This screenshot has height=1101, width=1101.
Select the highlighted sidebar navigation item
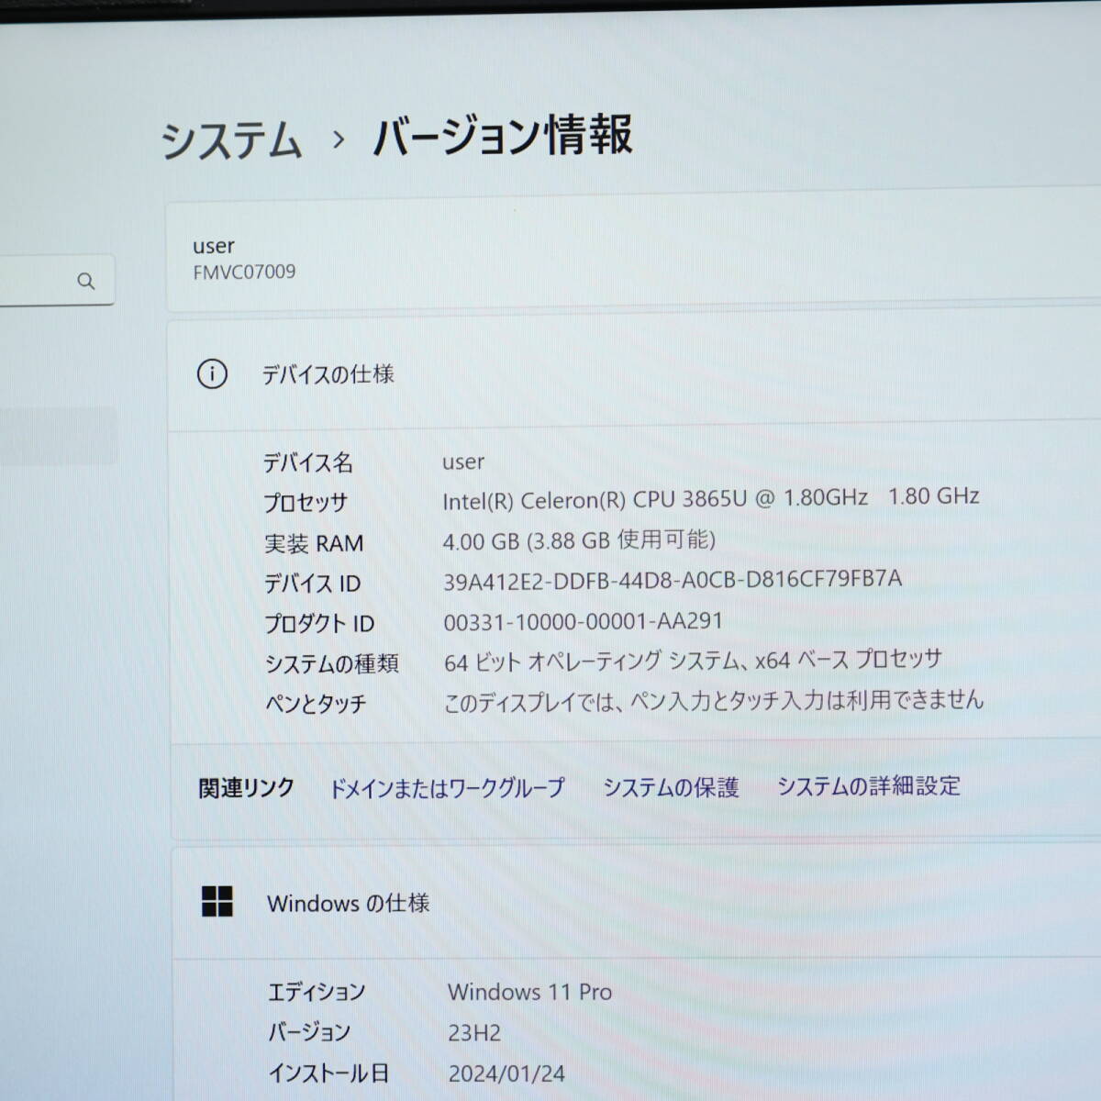tap(58, 436)
